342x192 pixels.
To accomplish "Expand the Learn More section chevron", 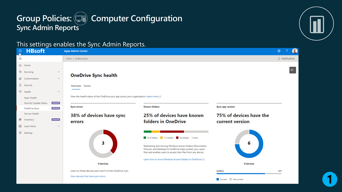I will (x=59, y=126).
